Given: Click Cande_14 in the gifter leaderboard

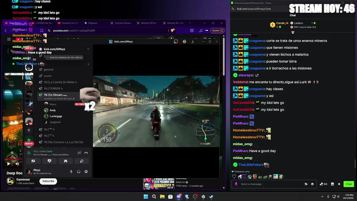Looking at the screenshot, I should point(282,23).
